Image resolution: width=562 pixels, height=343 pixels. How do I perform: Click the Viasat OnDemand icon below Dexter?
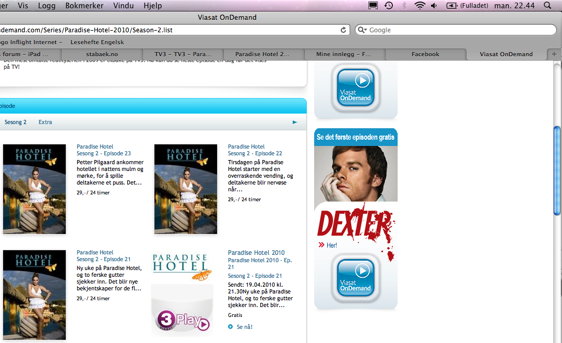(x=355, y=278)
